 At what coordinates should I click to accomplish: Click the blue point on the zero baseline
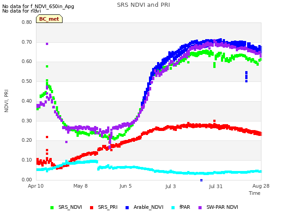click(x=201, y=180)
